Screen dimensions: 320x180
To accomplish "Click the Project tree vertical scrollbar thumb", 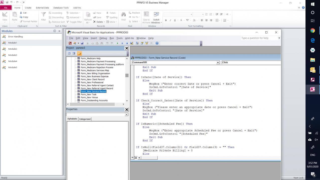I will coord(127,75).
